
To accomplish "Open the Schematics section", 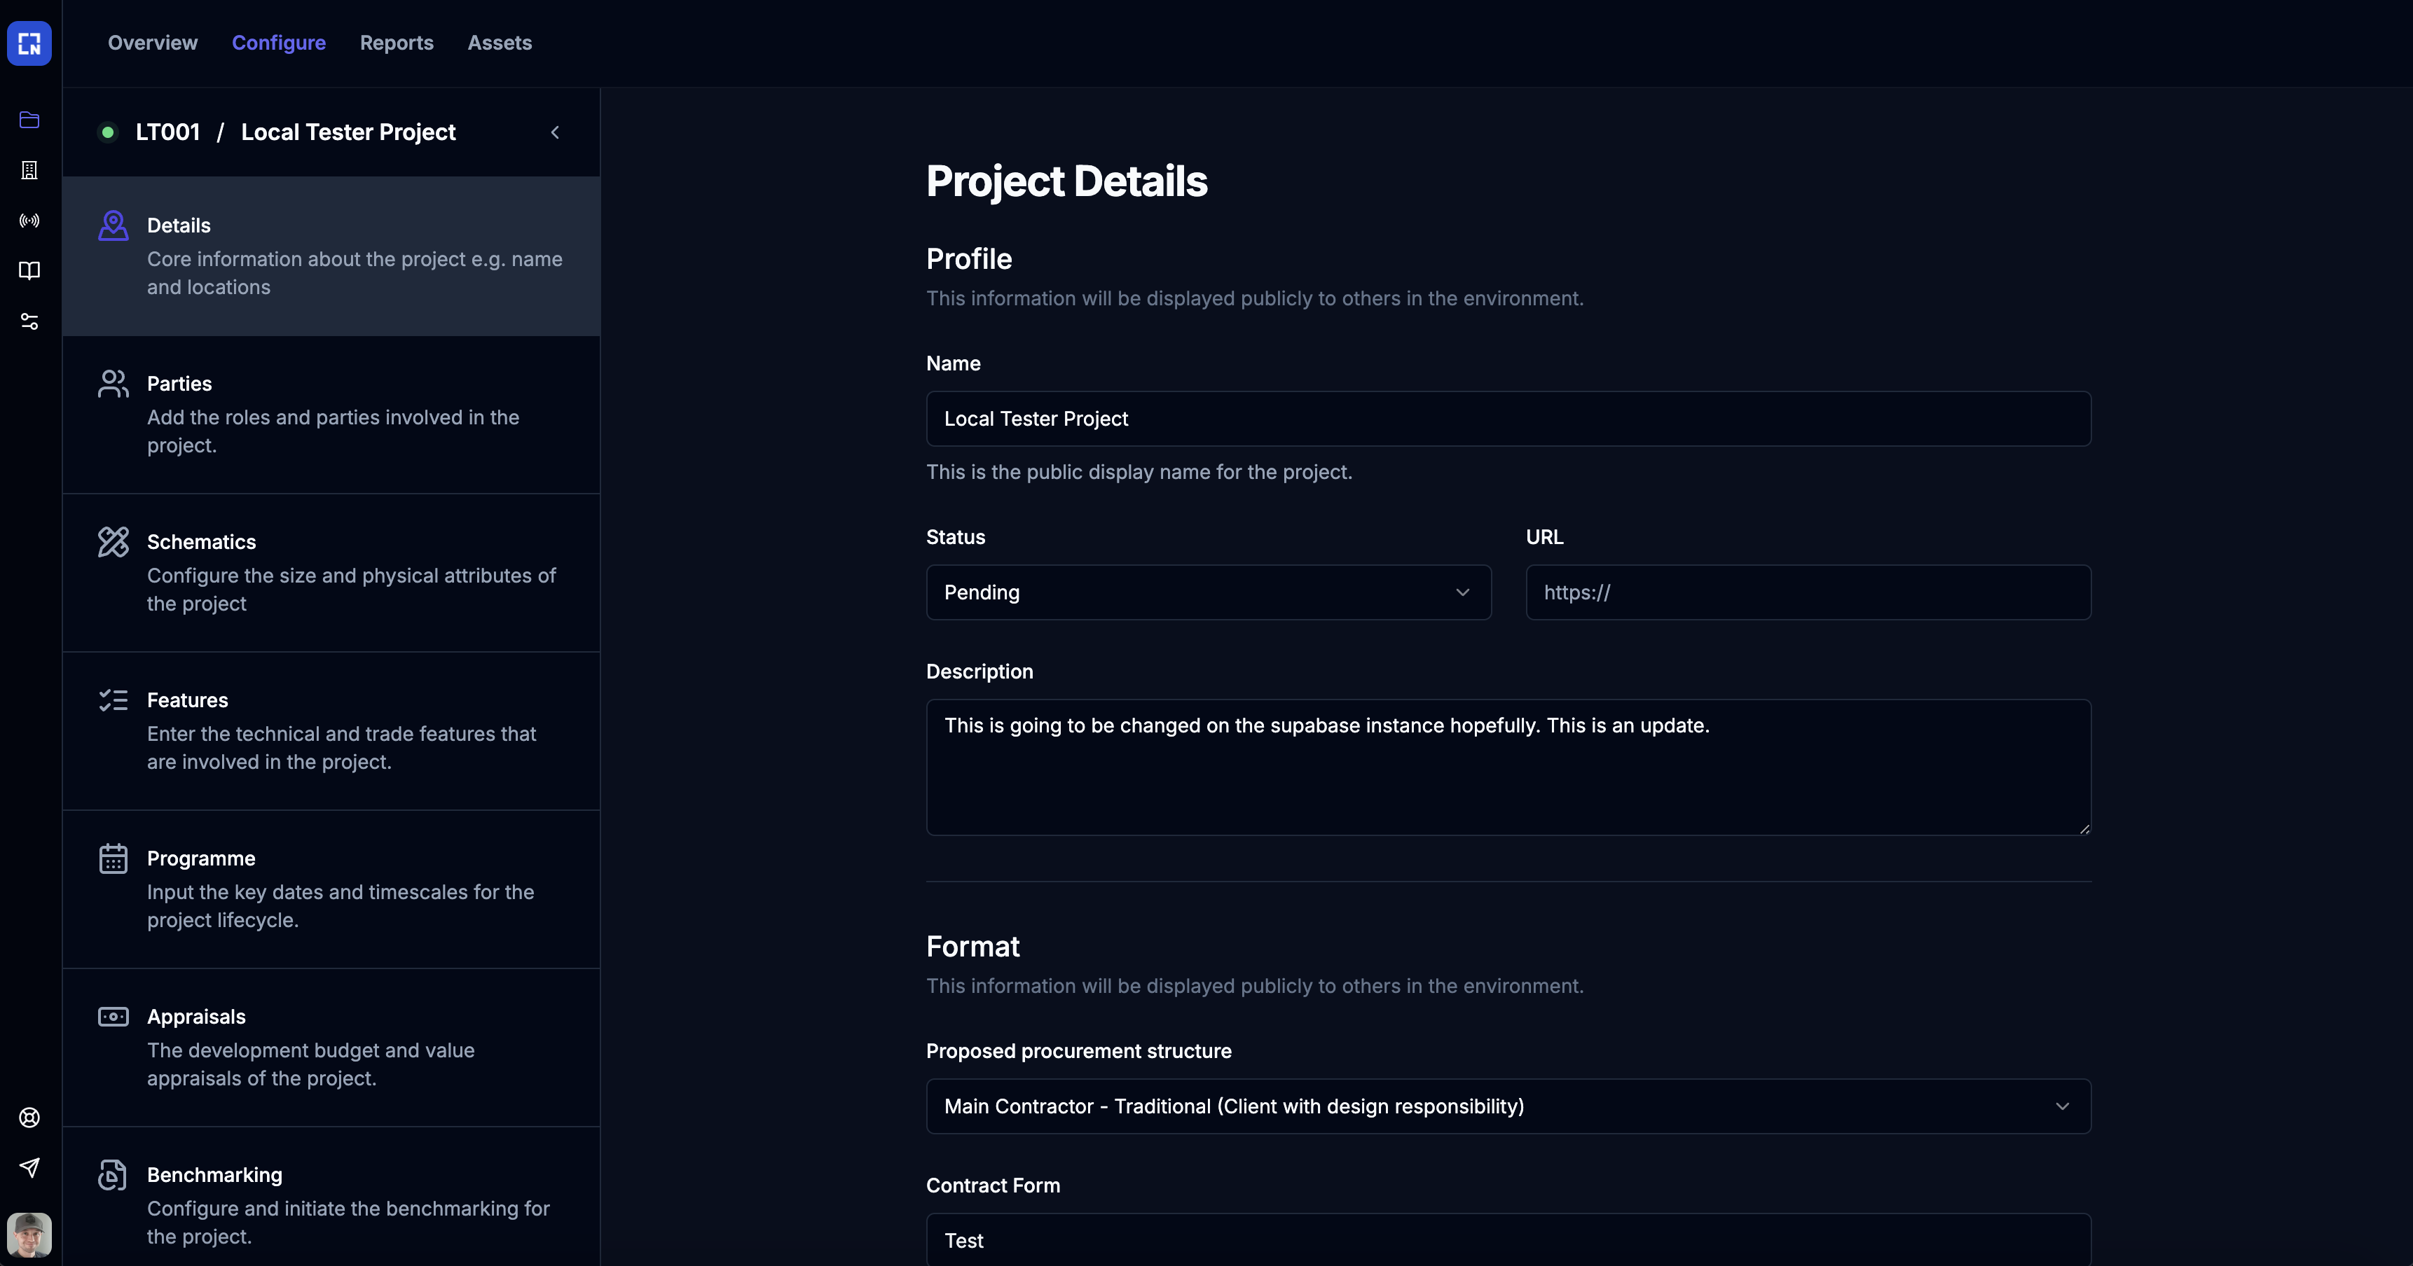I will coord(331,572).
